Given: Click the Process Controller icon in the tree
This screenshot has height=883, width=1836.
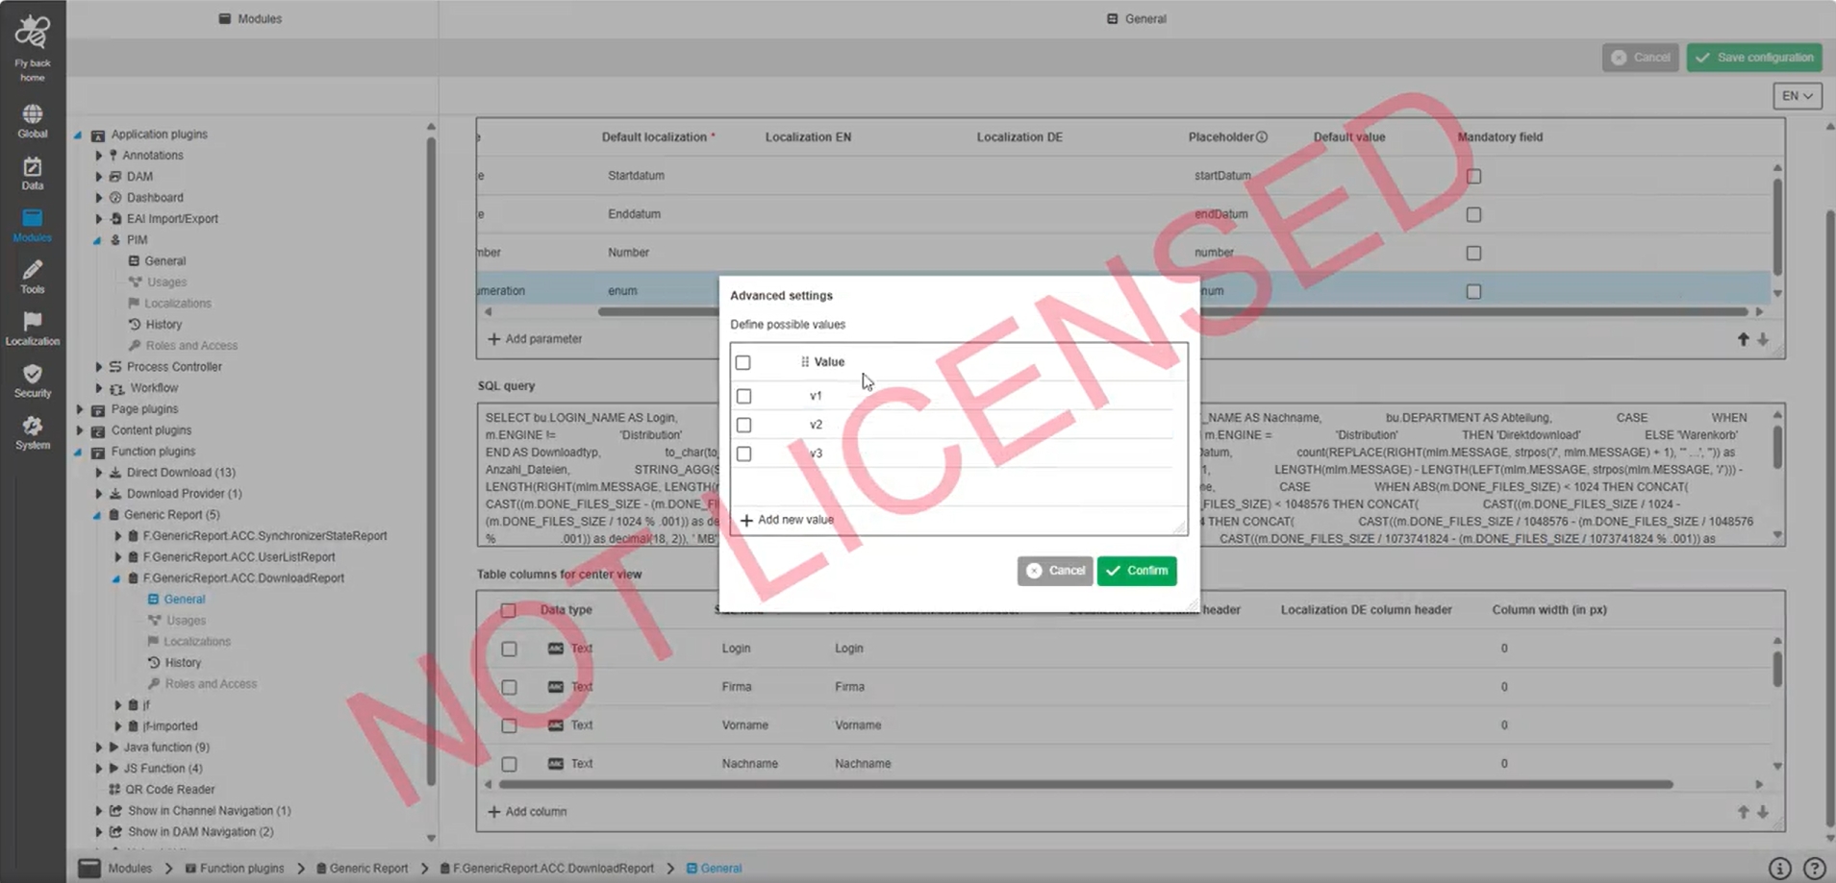Looking at the screenshot, I should (115, 367).
